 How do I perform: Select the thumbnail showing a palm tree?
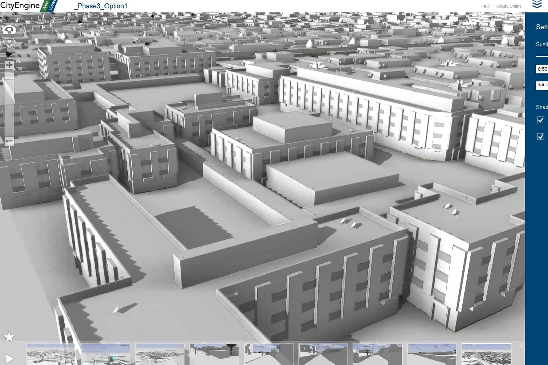click(x=214, y=354)
